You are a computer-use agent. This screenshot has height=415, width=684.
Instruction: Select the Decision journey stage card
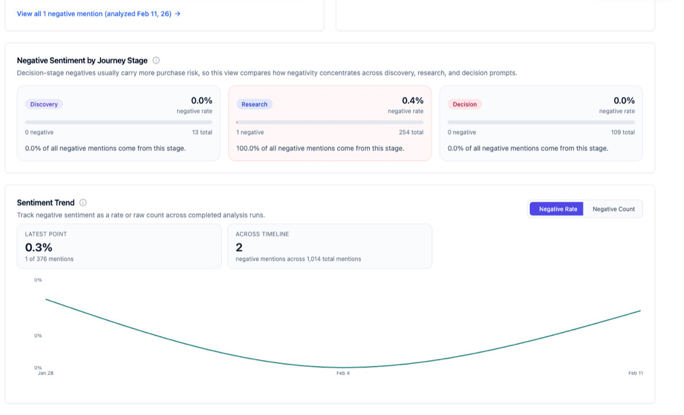pyautogui.click(x=541, y=123)
